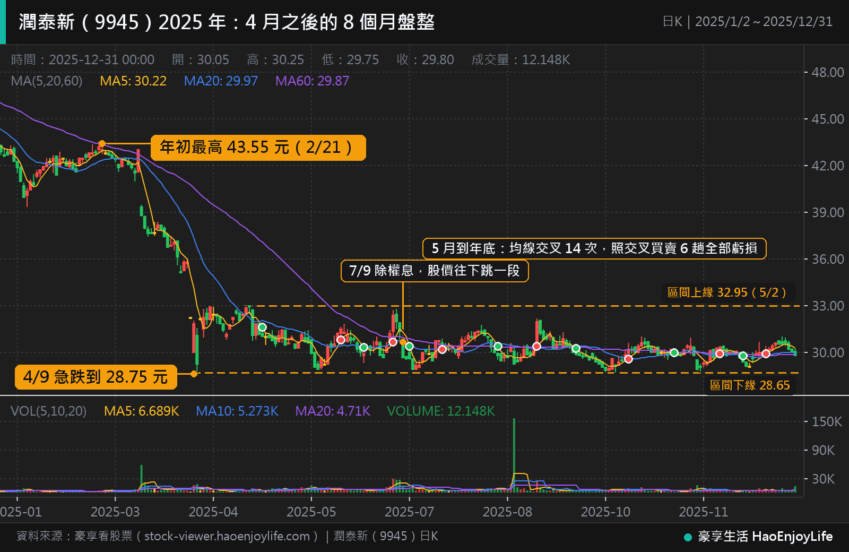Click the 2025-07 date axis label
This screenshot has width=849, height=552.
point(409,512)
